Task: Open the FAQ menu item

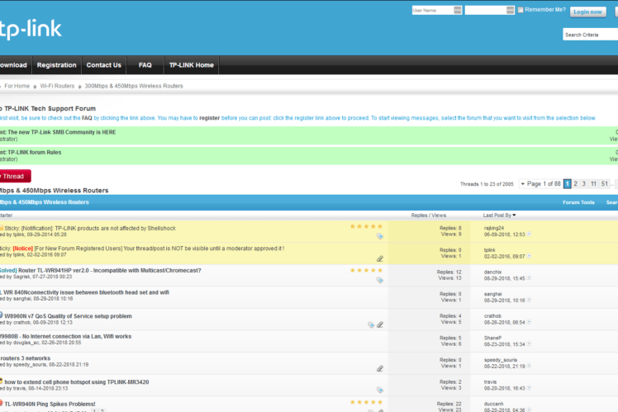Action: coord(145,65)
